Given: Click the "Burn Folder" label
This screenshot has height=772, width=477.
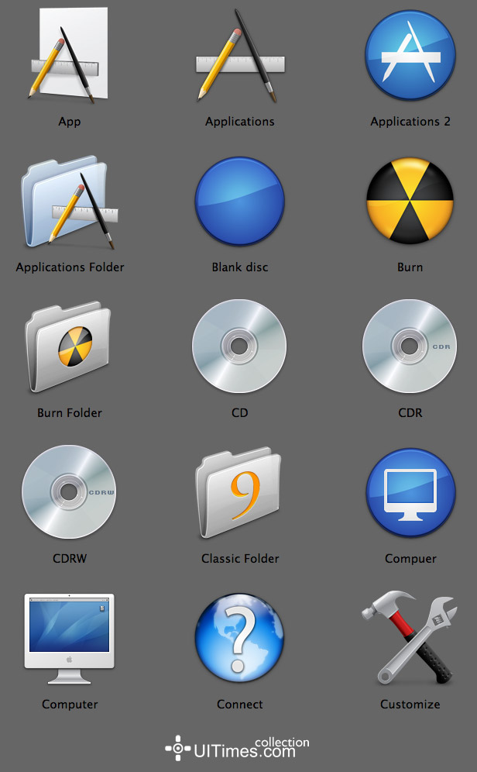Looking at the screenshot, I should click(70, 413).
